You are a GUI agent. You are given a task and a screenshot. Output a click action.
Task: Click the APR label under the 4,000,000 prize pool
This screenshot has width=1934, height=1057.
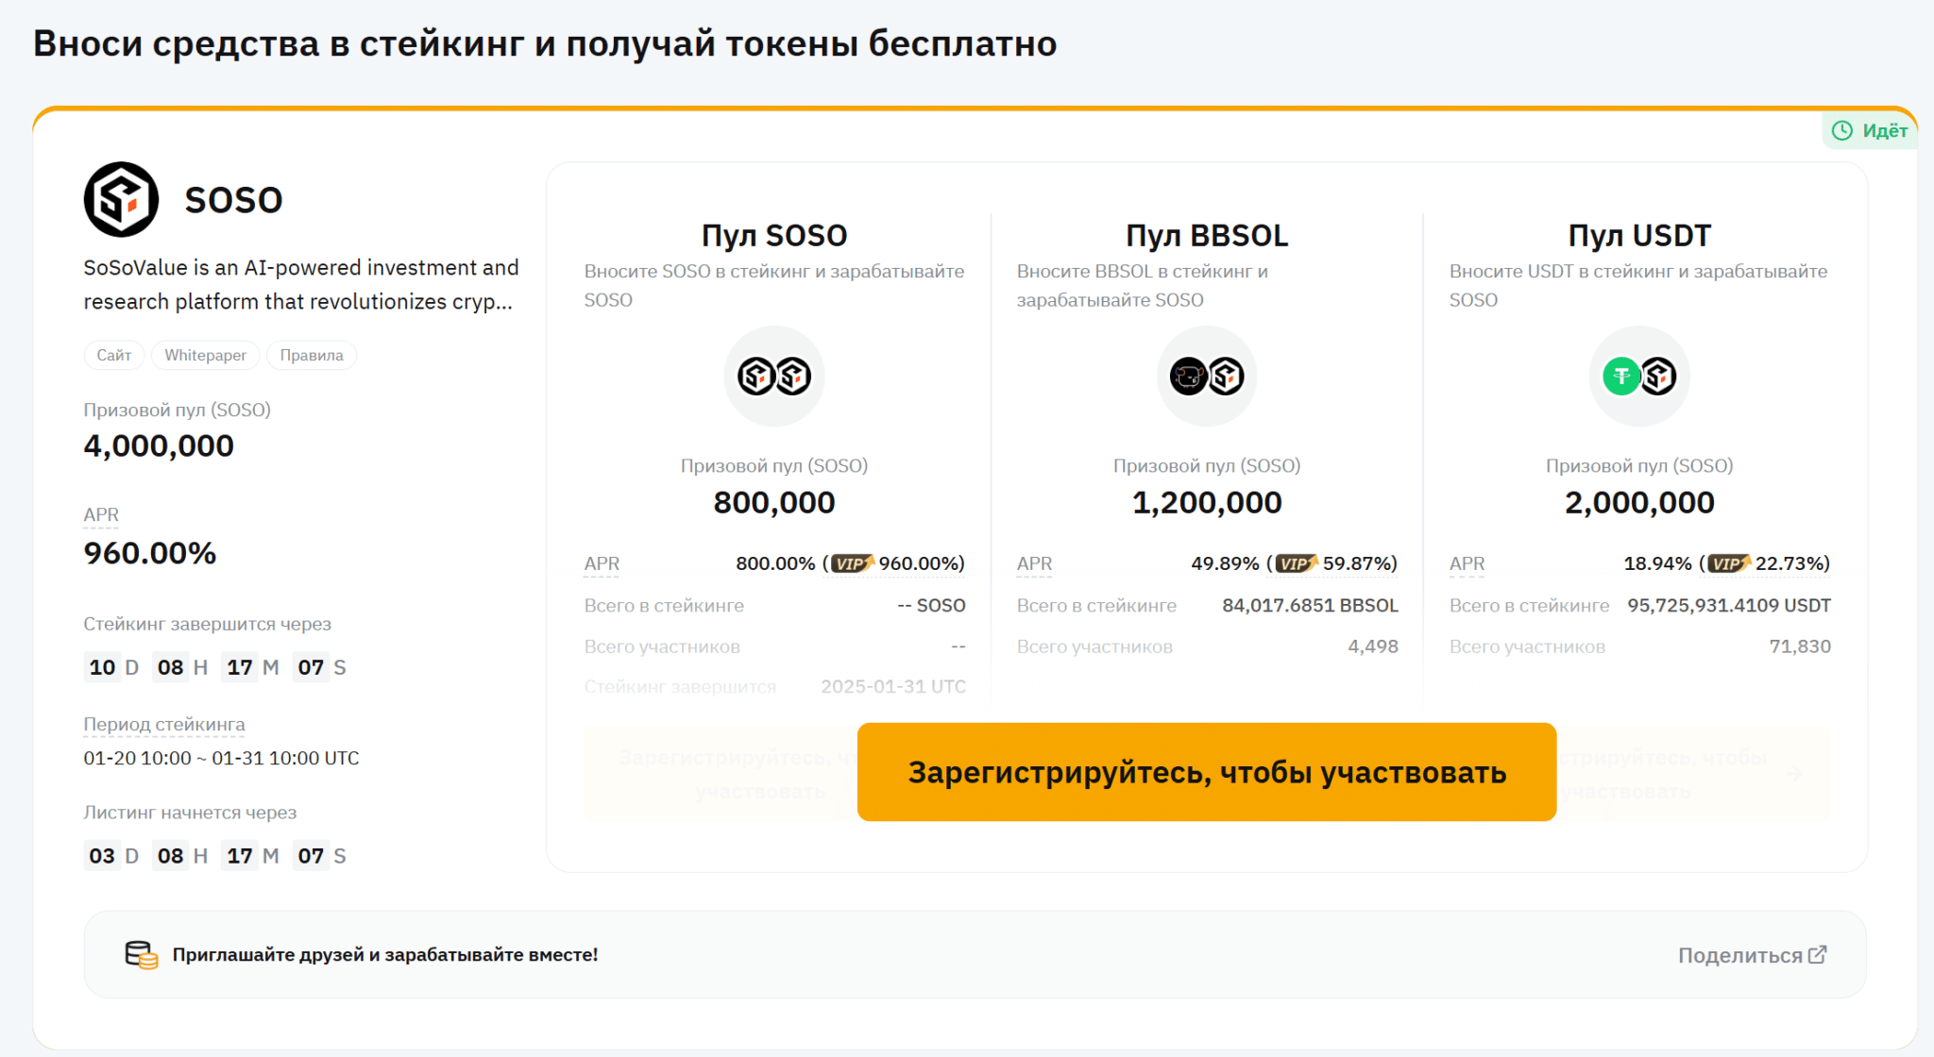[101, 515]
